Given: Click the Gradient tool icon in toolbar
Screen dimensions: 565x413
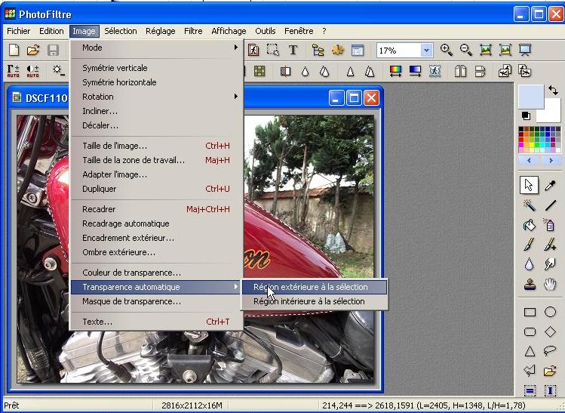Looking at the screenshot, I should click(x=415, y=71).
